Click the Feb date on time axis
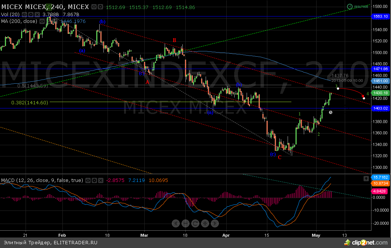 pyautogui.click(x=62, y=235)
